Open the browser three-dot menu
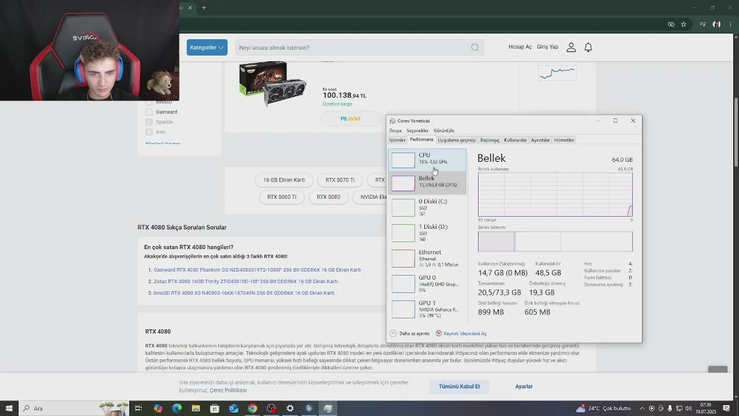The width and height of the screenshot is (739, 416). tap(731, 24)
